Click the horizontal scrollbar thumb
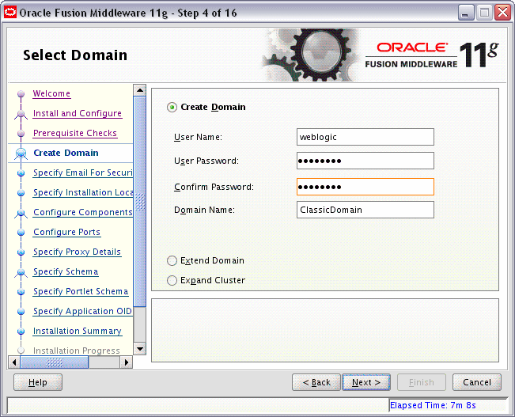This screenshot has width=515, height=417. click(55, 362)
